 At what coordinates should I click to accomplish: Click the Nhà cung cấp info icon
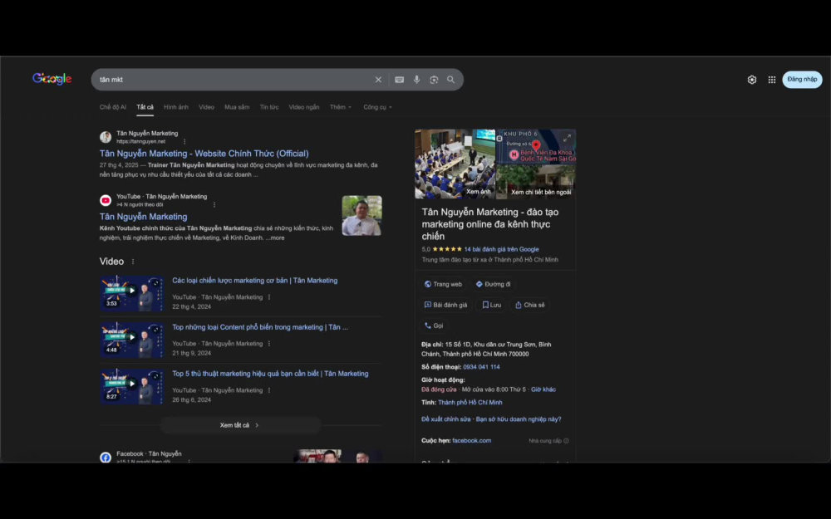pyautogui.click(x=566, y=441)
